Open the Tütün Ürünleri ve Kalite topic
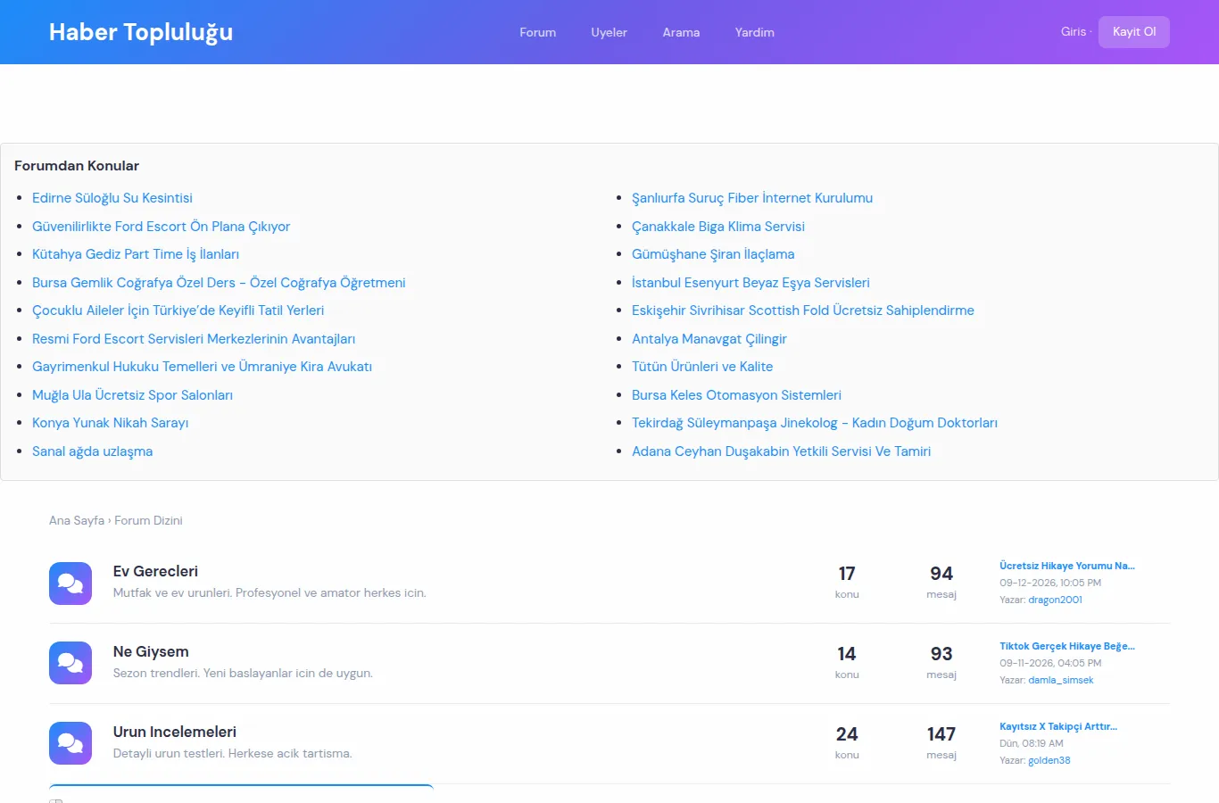This screenshot has height=803, width=1219. point(702,367)
